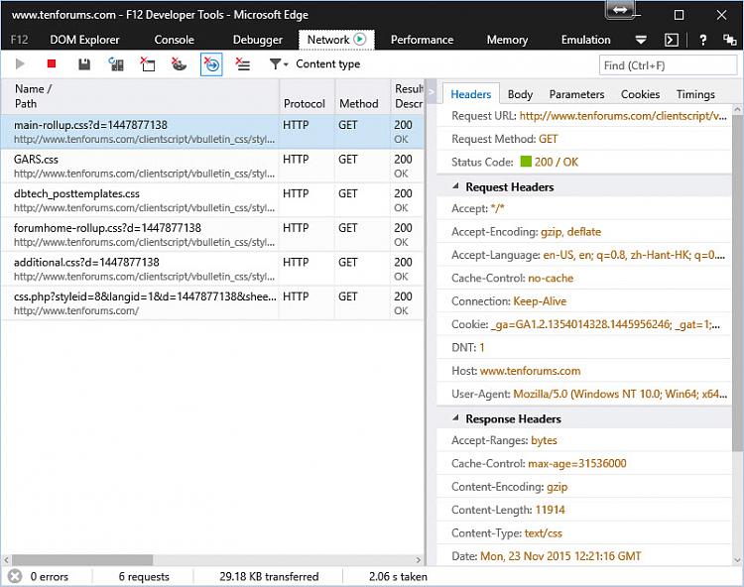The width and height of the screenshot is (744, 587).
Task: Go to the Emulation tab
Action: [586, 40]
